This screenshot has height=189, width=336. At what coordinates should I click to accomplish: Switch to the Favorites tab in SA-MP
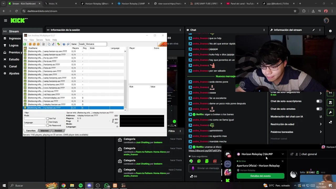[31, 131]
